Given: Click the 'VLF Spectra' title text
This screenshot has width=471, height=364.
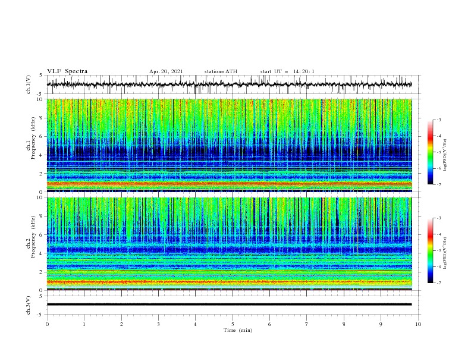Looking at the screenshot, I should [x=67, y=71].
